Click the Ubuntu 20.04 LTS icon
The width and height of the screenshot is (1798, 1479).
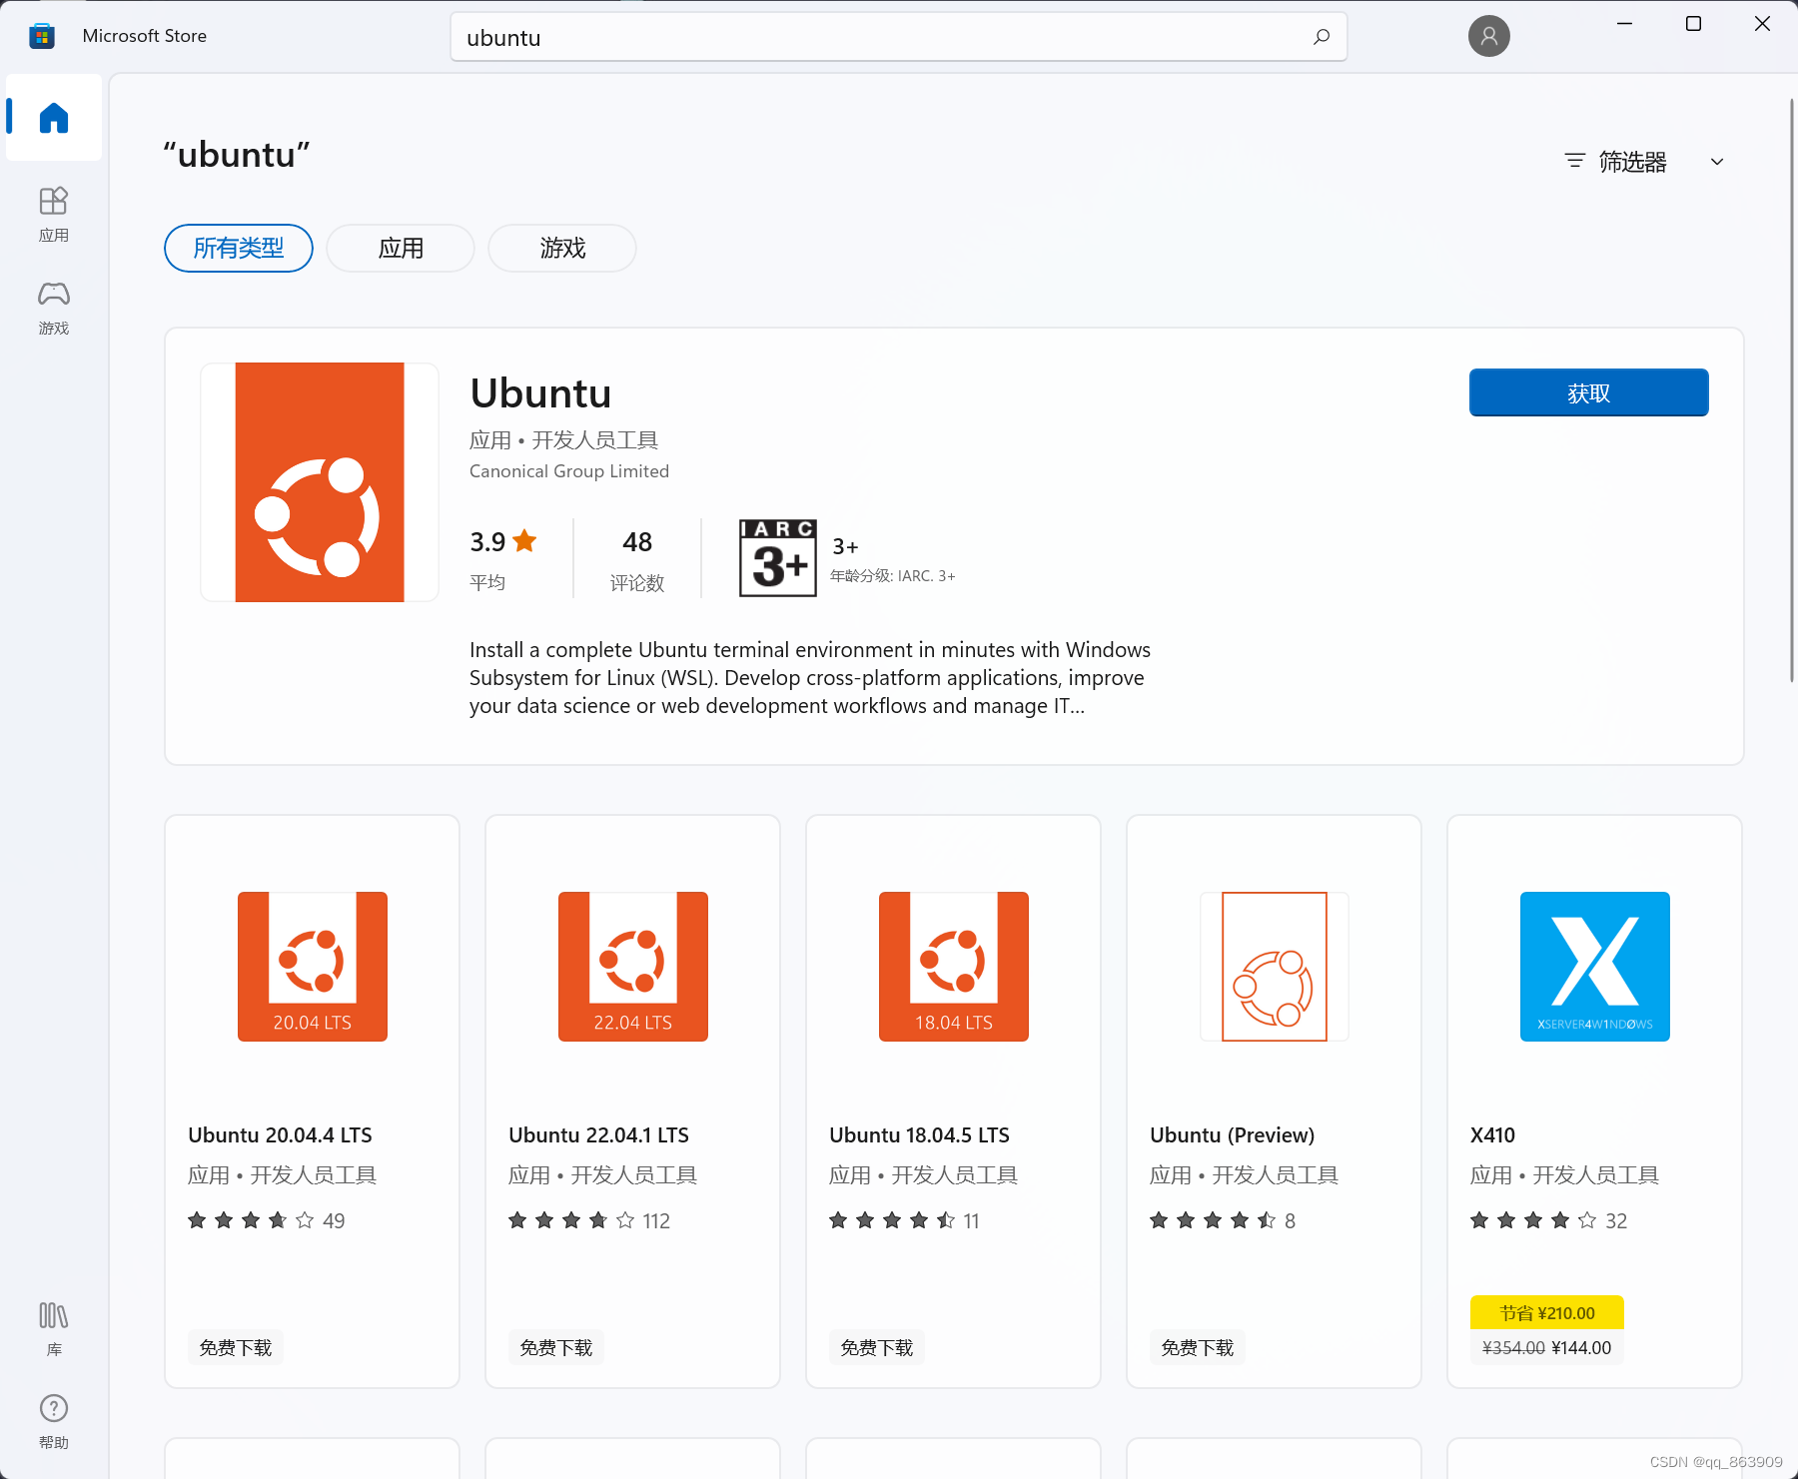pyautogui.click(x=313, y=967)
